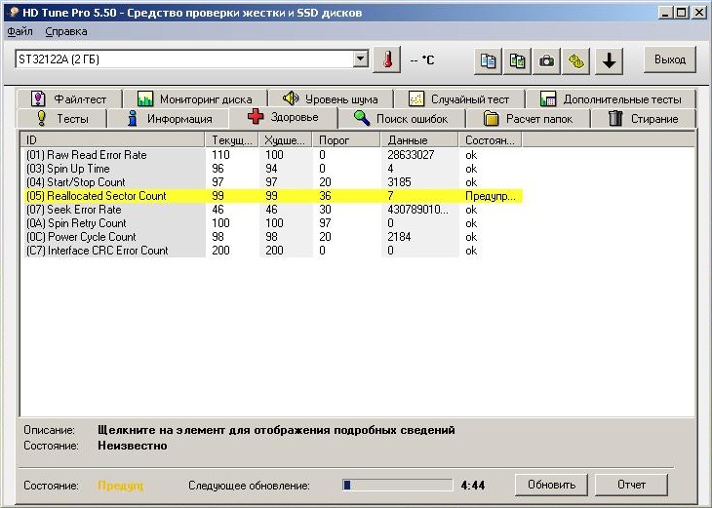712x508 pixels.
Task: Switch to the Расчет папок tab
Action: coord(528,119)
